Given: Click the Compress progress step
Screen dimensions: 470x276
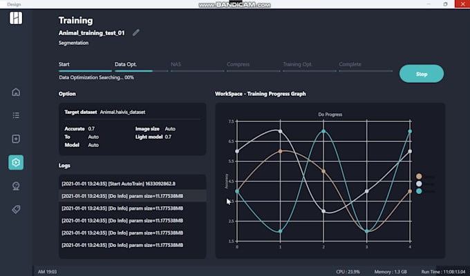Looking at the screenshot, I should 238,64.
